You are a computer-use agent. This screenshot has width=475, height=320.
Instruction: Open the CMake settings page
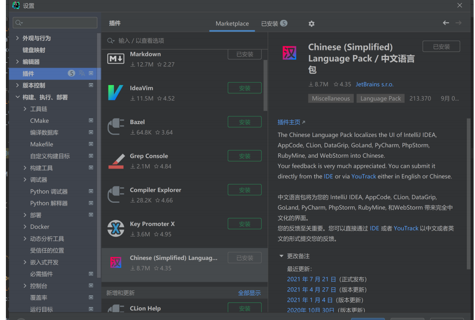40,120
